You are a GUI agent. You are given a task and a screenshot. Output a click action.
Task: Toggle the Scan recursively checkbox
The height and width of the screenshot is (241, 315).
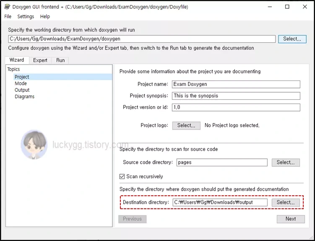click(x=122, y=176)
